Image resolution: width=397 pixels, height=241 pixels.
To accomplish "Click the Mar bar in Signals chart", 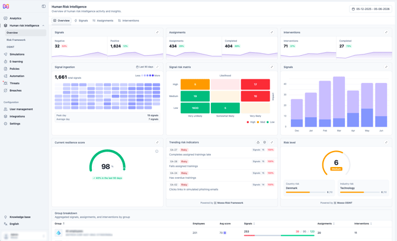I will point(339,102).
